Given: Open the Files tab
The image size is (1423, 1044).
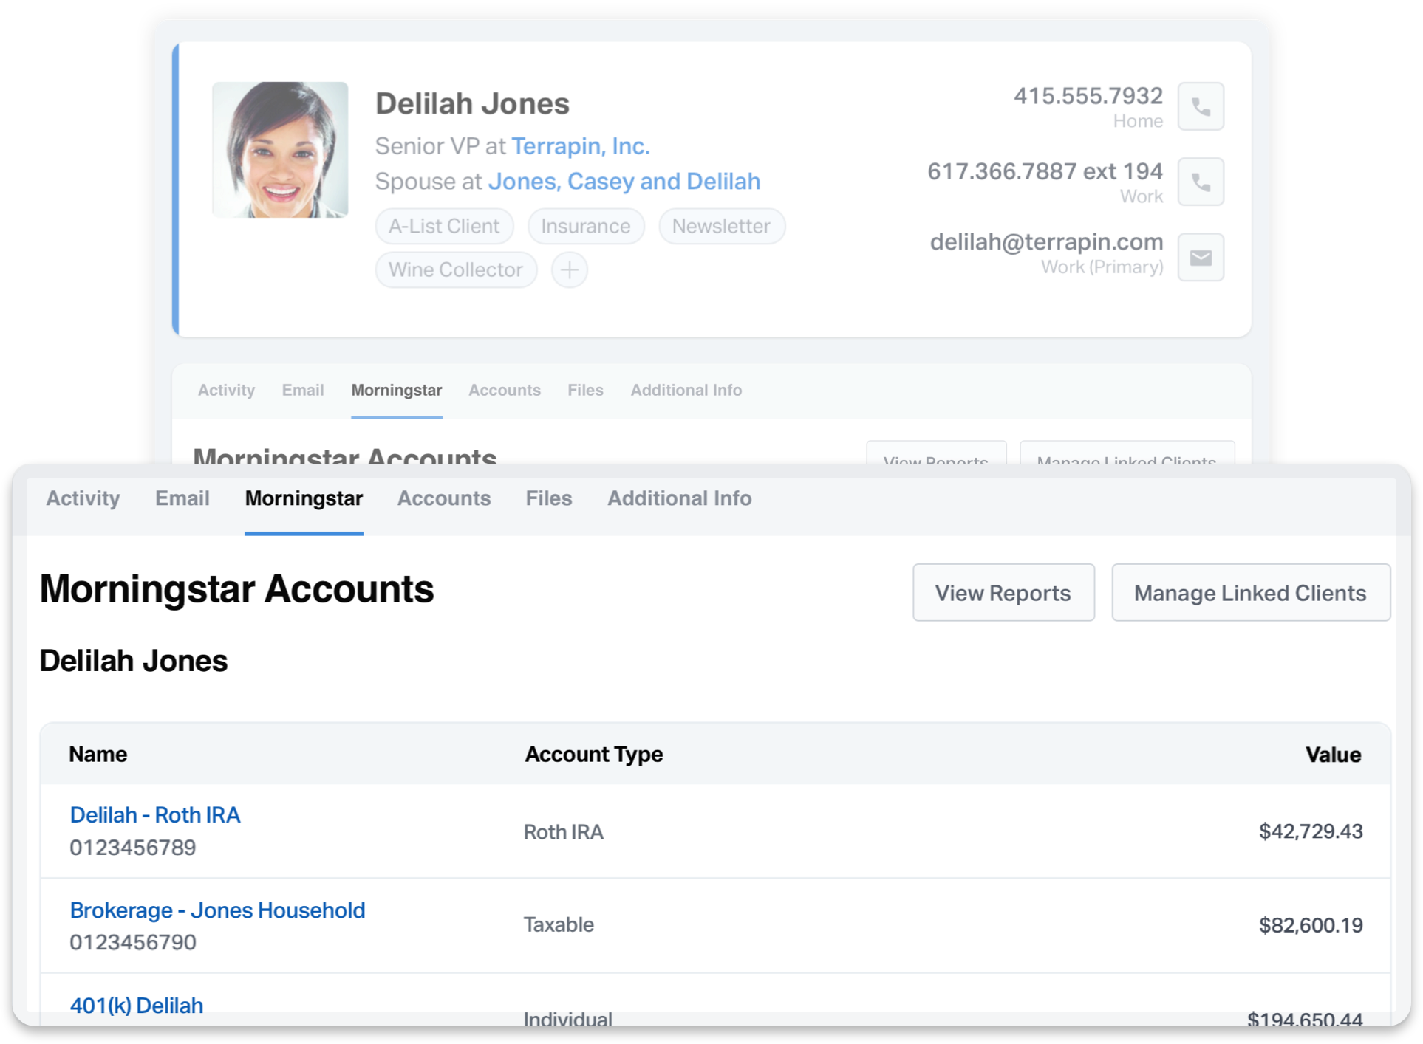Looking at the screenshot, I should pos(548,498).
